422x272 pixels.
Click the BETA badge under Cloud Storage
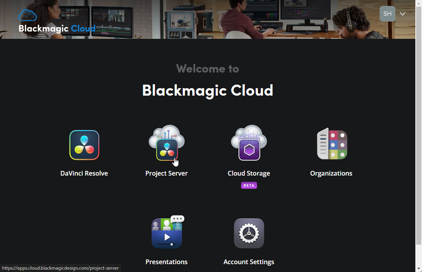[249, 185]
